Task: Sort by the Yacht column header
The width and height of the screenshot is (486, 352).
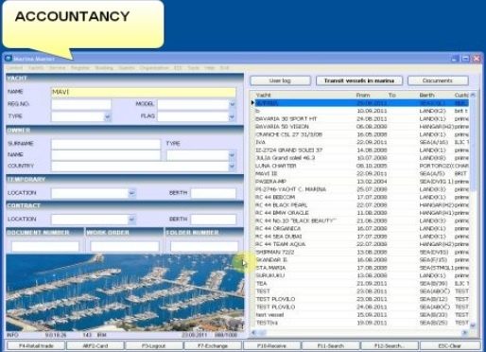Action: [x=264, y=95]
